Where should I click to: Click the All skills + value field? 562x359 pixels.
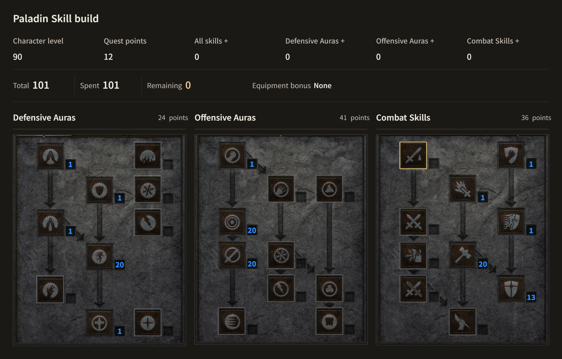click(x=197, y=57)
